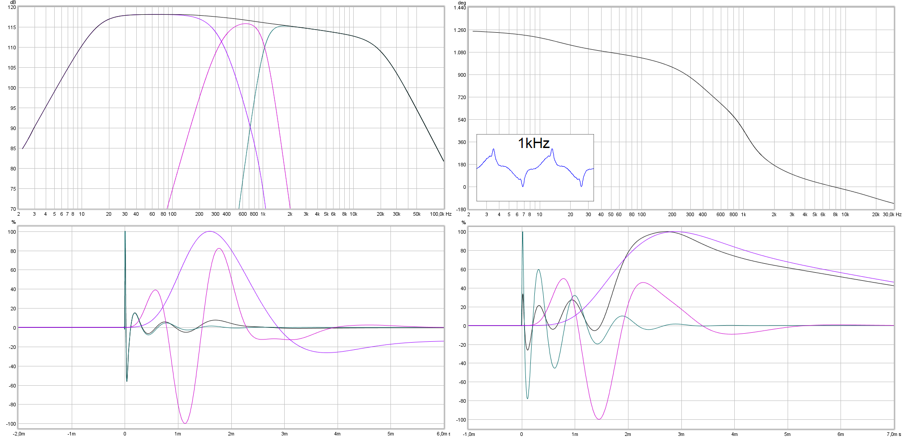The image size is (910, 444).
Task: Click the "360" degree tick label
Action: click(462, 142)
